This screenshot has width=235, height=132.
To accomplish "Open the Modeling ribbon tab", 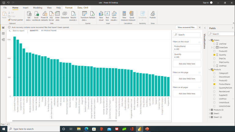I will pyautogui.click(x=38, y=7).
